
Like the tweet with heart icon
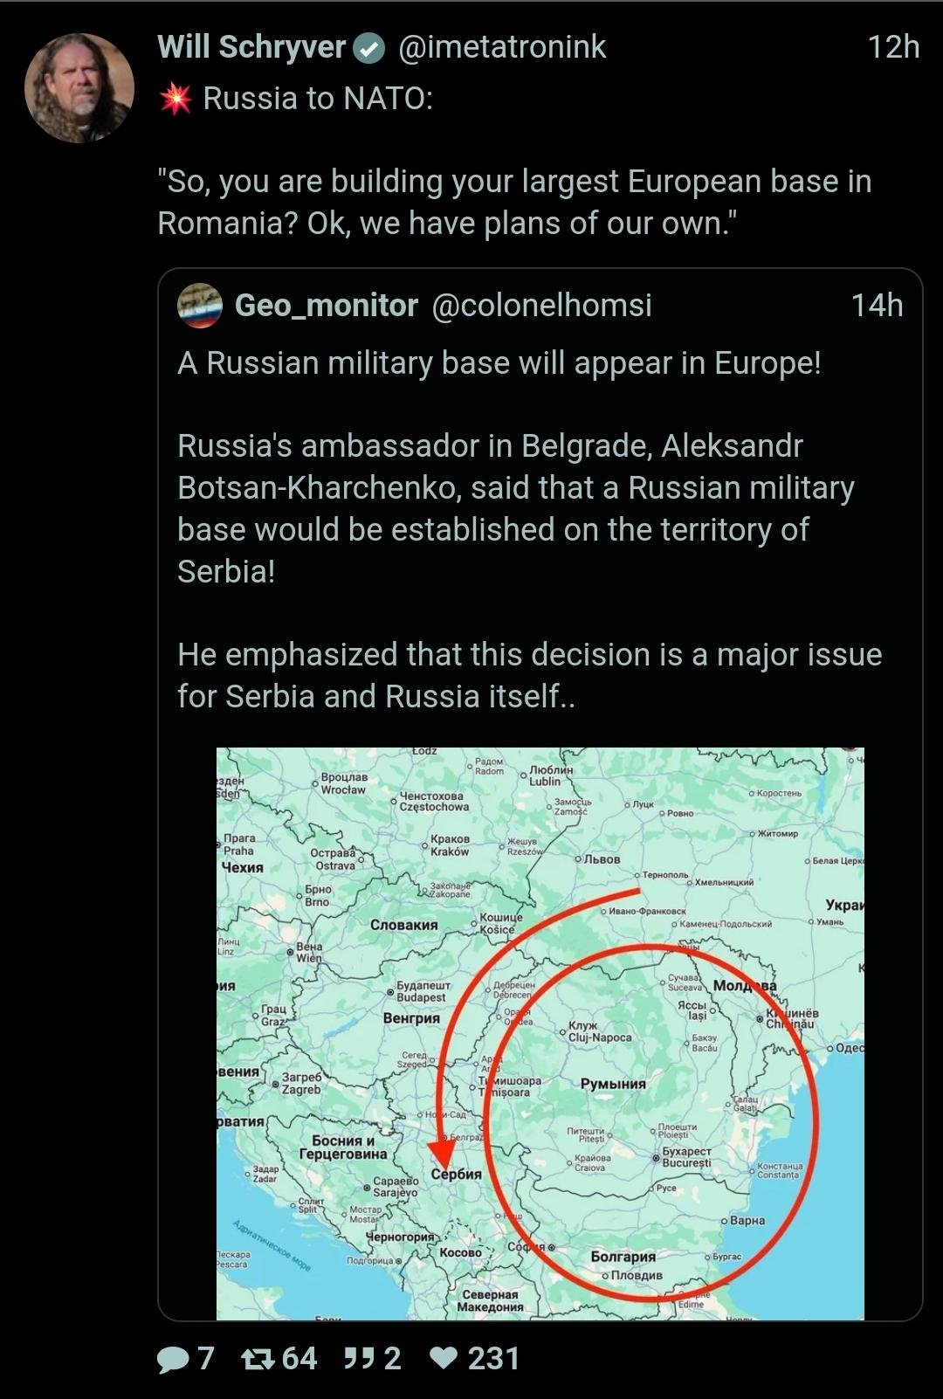click(x=444, y=1359)
